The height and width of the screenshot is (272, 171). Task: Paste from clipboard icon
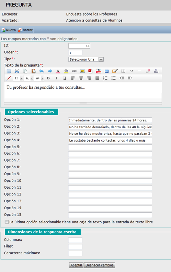click(33, 71)
